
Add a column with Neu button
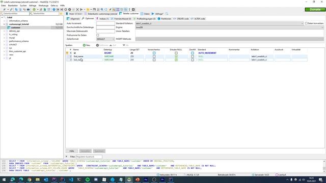pos(87,45)
